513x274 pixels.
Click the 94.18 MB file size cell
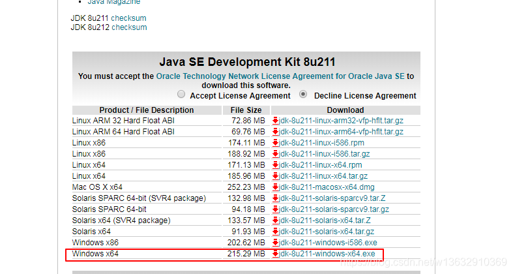[248, 209]
